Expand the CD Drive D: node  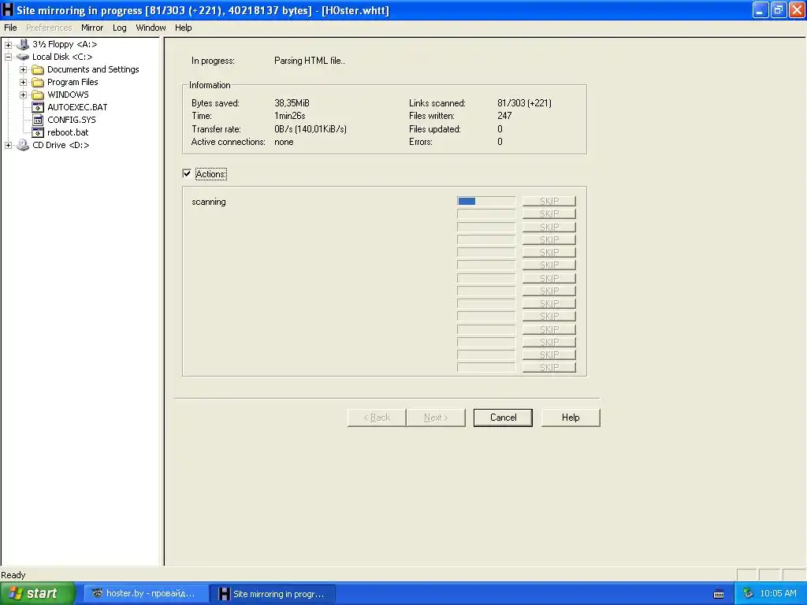pos(8,145)
